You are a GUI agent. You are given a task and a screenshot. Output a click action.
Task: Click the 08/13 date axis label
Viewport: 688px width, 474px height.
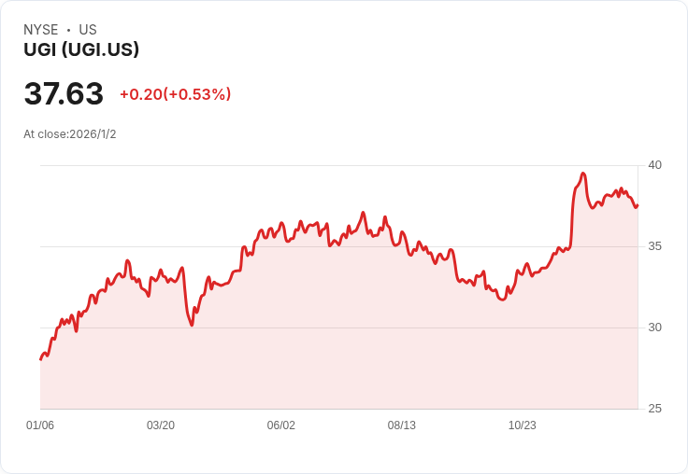coord(401,425)
